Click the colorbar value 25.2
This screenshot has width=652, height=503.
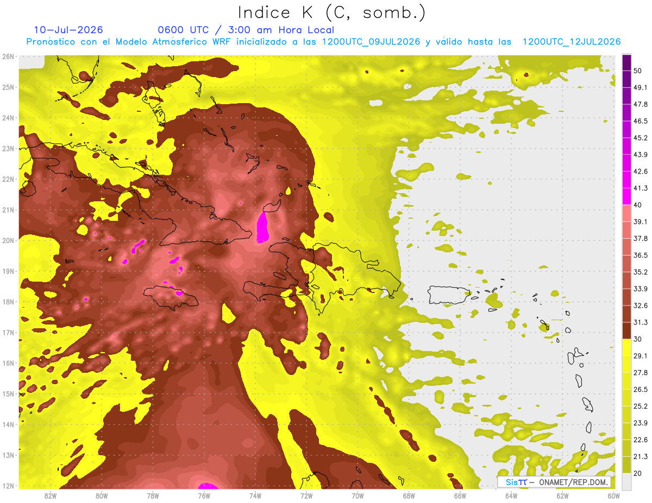coord(641,406)
